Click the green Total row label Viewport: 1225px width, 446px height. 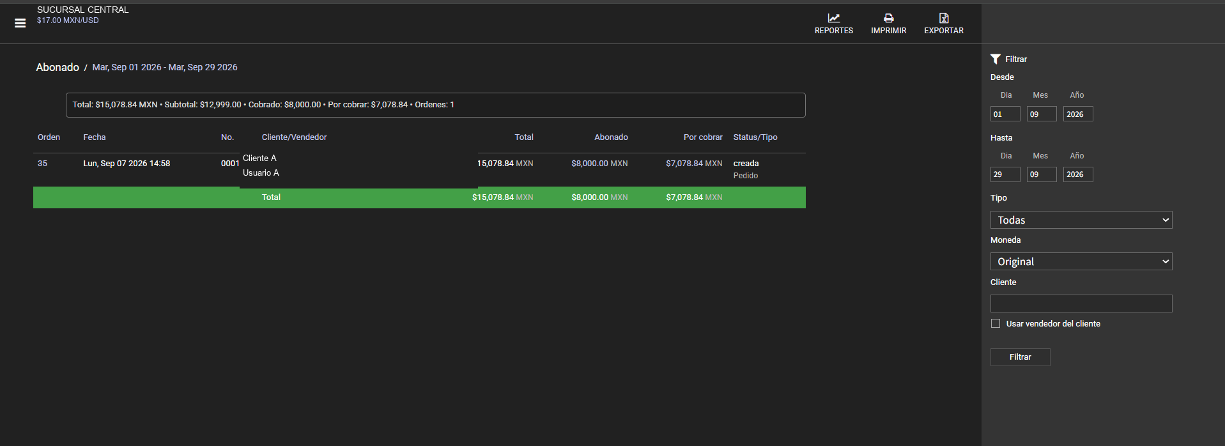pyautogui.click(x=271, y=197)
